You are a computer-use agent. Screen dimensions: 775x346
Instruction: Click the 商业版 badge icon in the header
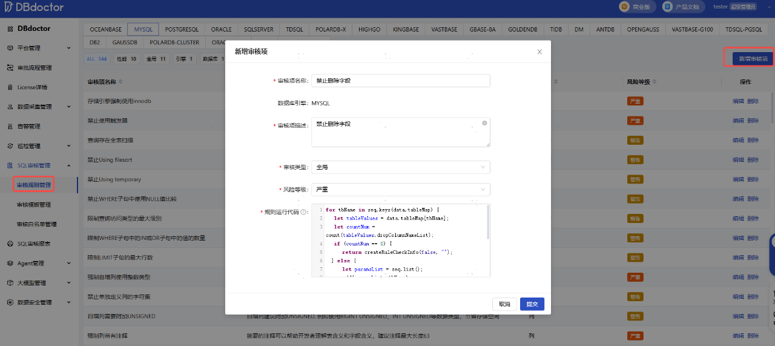click(624, 7)
